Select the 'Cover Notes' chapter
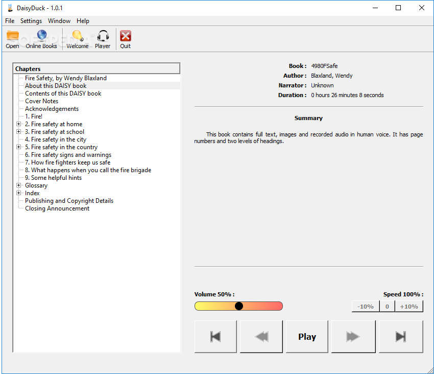Image resolution: width=434 pixels, height=374 pixels. tap(41, 101)
